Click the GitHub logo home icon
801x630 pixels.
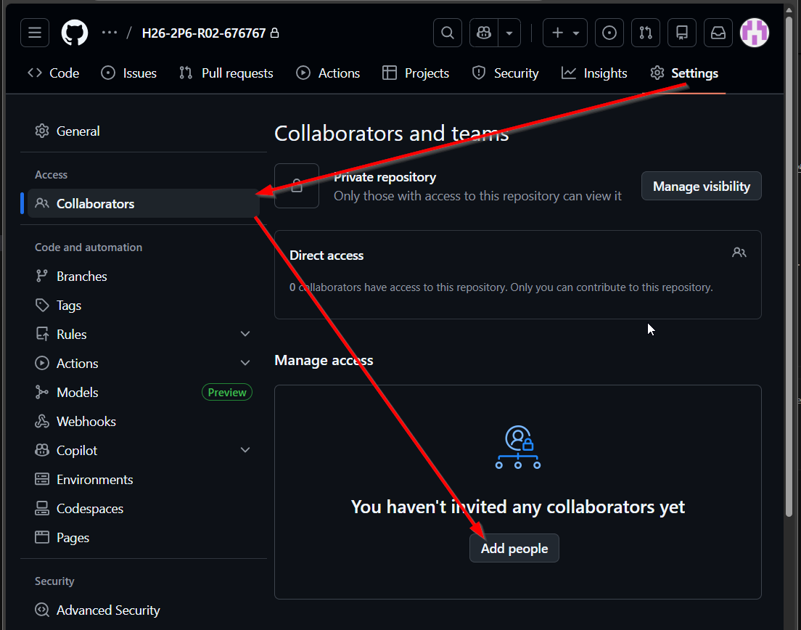coord(74,33)
